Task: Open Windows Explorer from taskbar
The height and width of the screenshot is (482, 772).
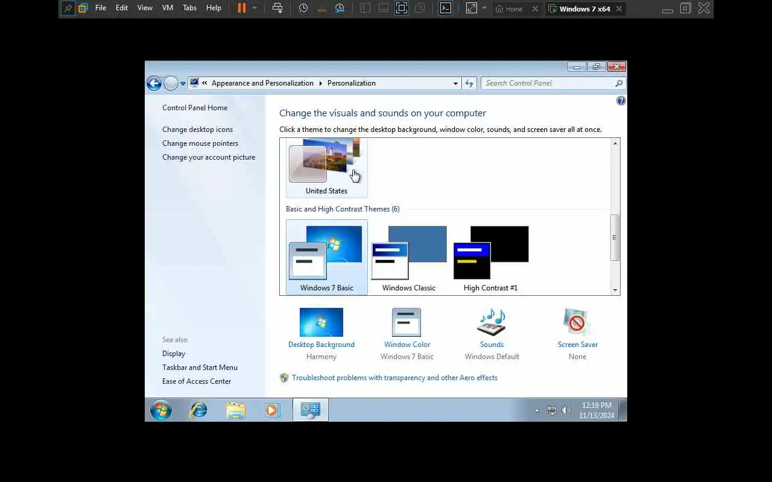Action: pyautogui.click(x=236, y=410)
